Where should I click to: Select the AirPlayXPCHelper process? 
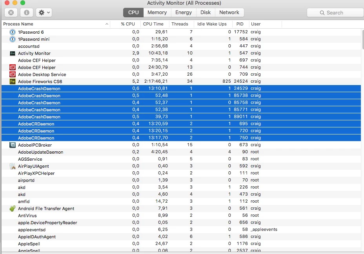point(181,173)
